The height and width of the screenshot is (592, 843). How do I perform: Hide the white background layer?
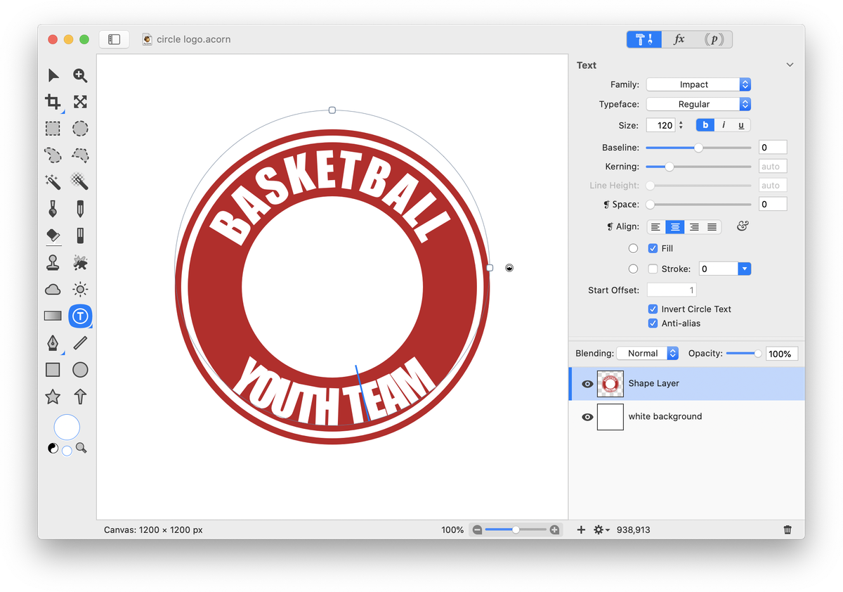(x=587, y=417)
